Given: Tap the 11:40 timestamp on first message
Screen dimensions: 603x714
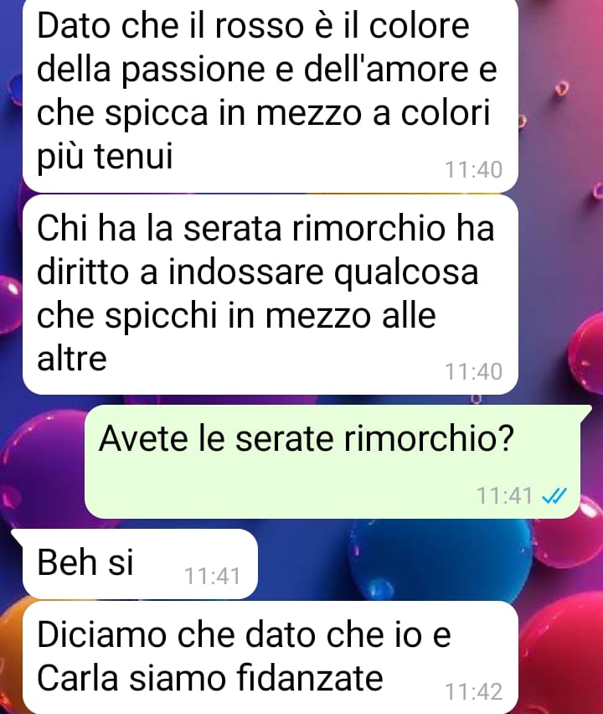Looking at the screenshot, I should pos(473,170).
